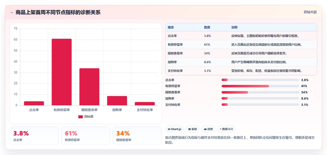Screen dimensions: 327x155
Task: Click the description starting 反映标题、主图
Action: click(x=265, y=36)
